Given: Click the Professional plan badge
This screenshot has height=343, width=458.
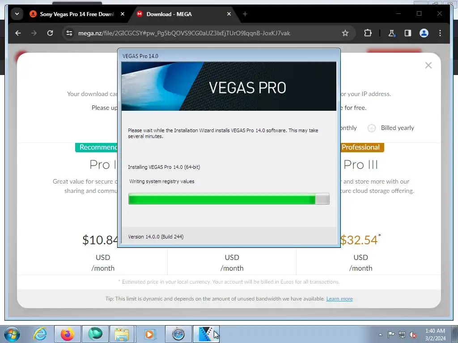Looking at the screenshot, I should pyautogui.click(x=362, y=147).
